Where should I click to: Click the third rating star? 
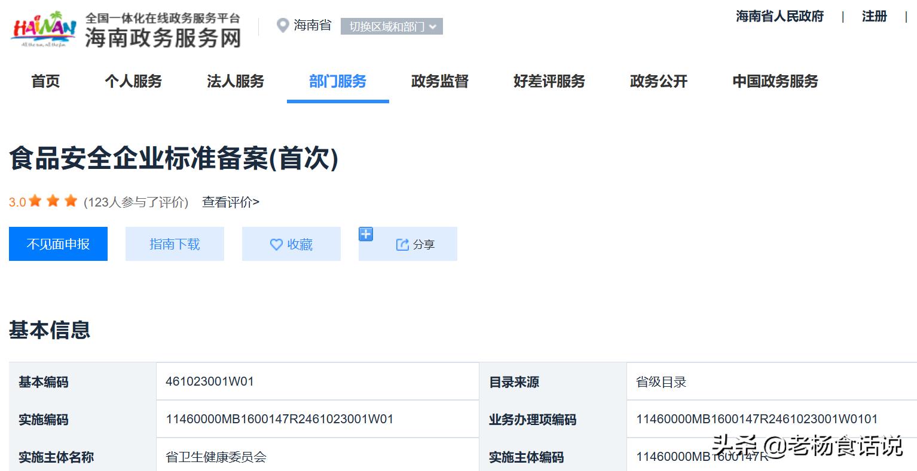tap(71, 201)
